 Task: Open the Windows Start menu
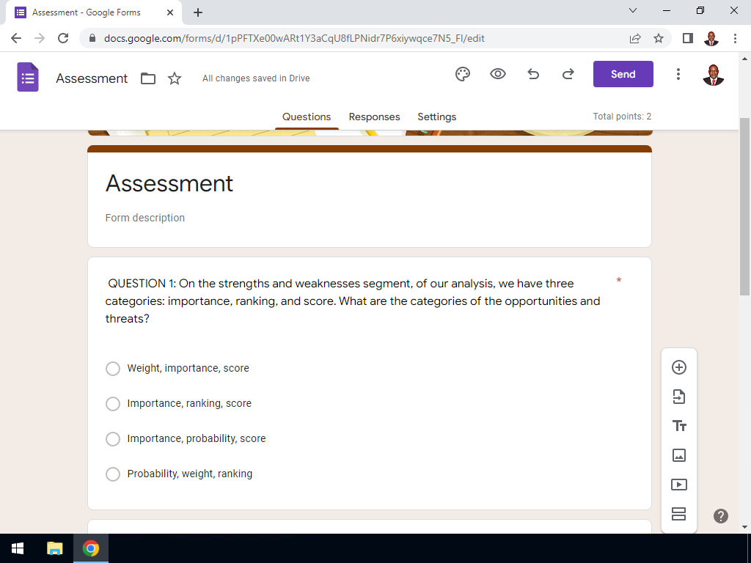18,548
